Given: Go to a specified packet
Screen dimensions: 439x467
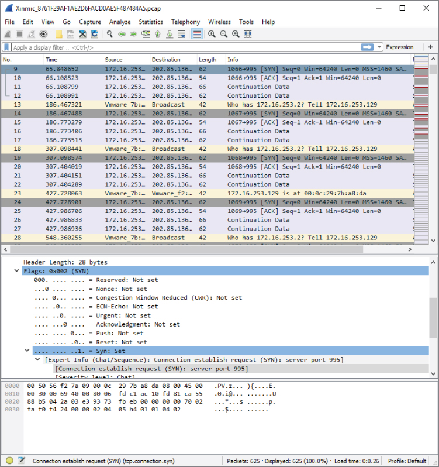Looking at the screenshot, I should coord(146,35).
